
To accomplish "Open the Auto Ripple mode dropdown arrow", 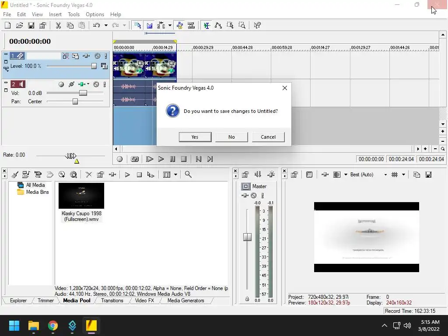I will pos(170,25).
